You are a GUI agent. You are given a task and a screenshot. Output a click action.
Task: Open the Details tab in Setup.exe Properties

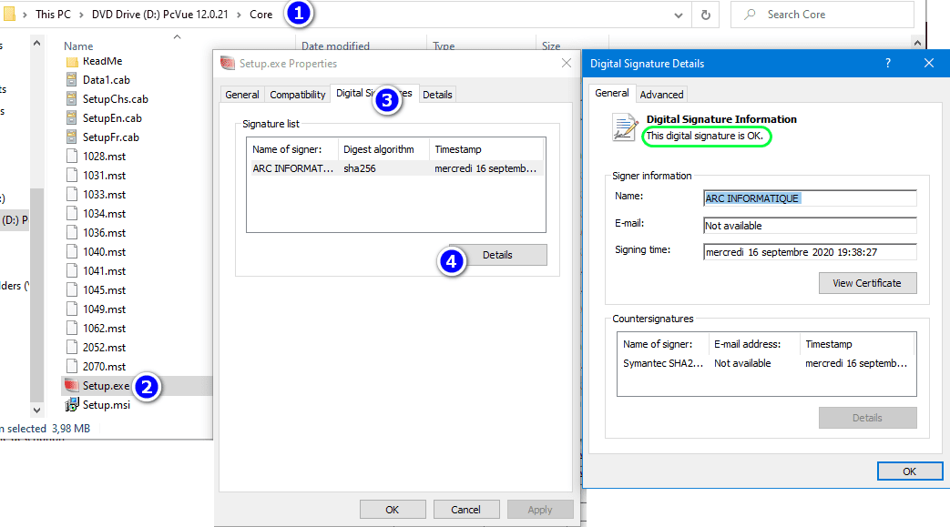coord(437,95)
